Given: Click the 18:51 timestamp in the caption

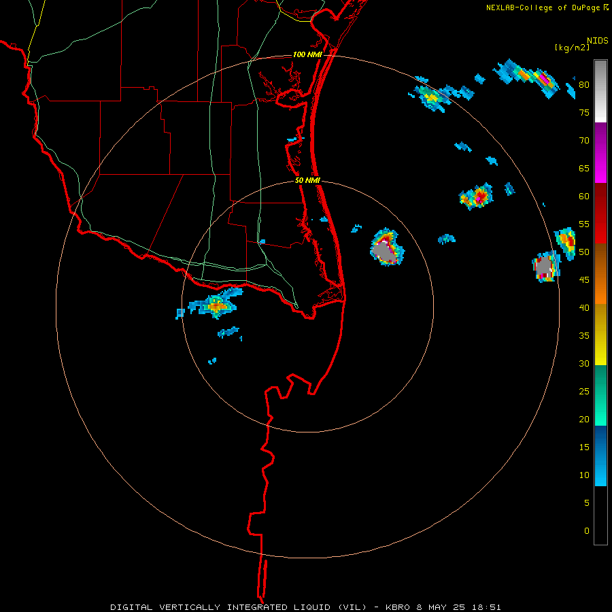Looking at the screenshot, I should point(487,607).
